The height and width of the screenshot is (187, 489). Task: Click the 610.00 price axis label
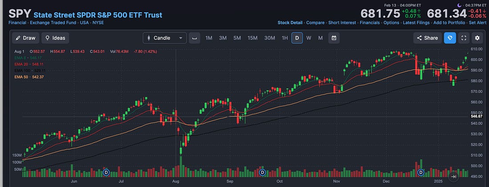click(477, 49)
